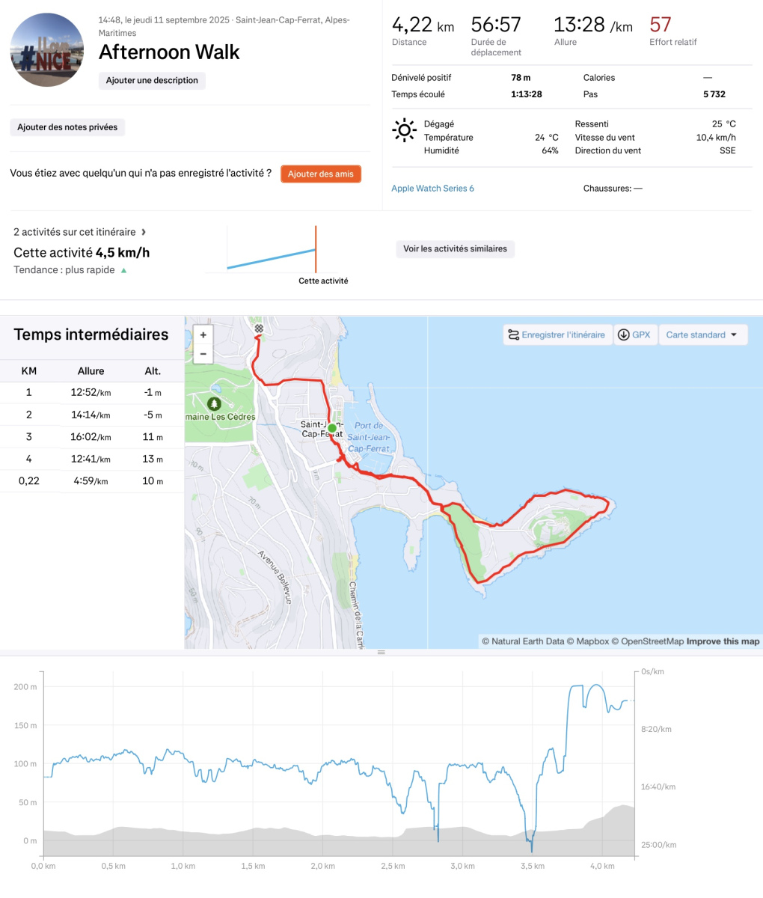Click the route icon beside Enregistrer l'itinéraire
Image resolution: width=763 pixels, height=898 pixels.
pyautogui.click(x=513, y=335)
